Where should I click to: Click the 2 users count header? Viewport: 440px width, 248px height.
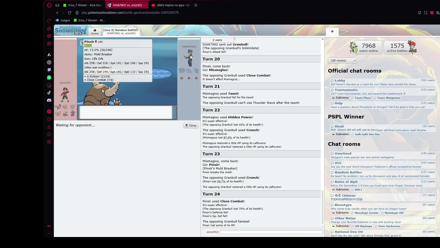point(217,40)
